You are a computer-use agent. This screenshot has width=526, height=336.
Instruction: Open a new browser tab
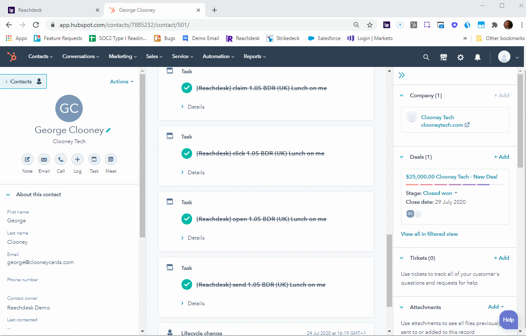point(214,10)
